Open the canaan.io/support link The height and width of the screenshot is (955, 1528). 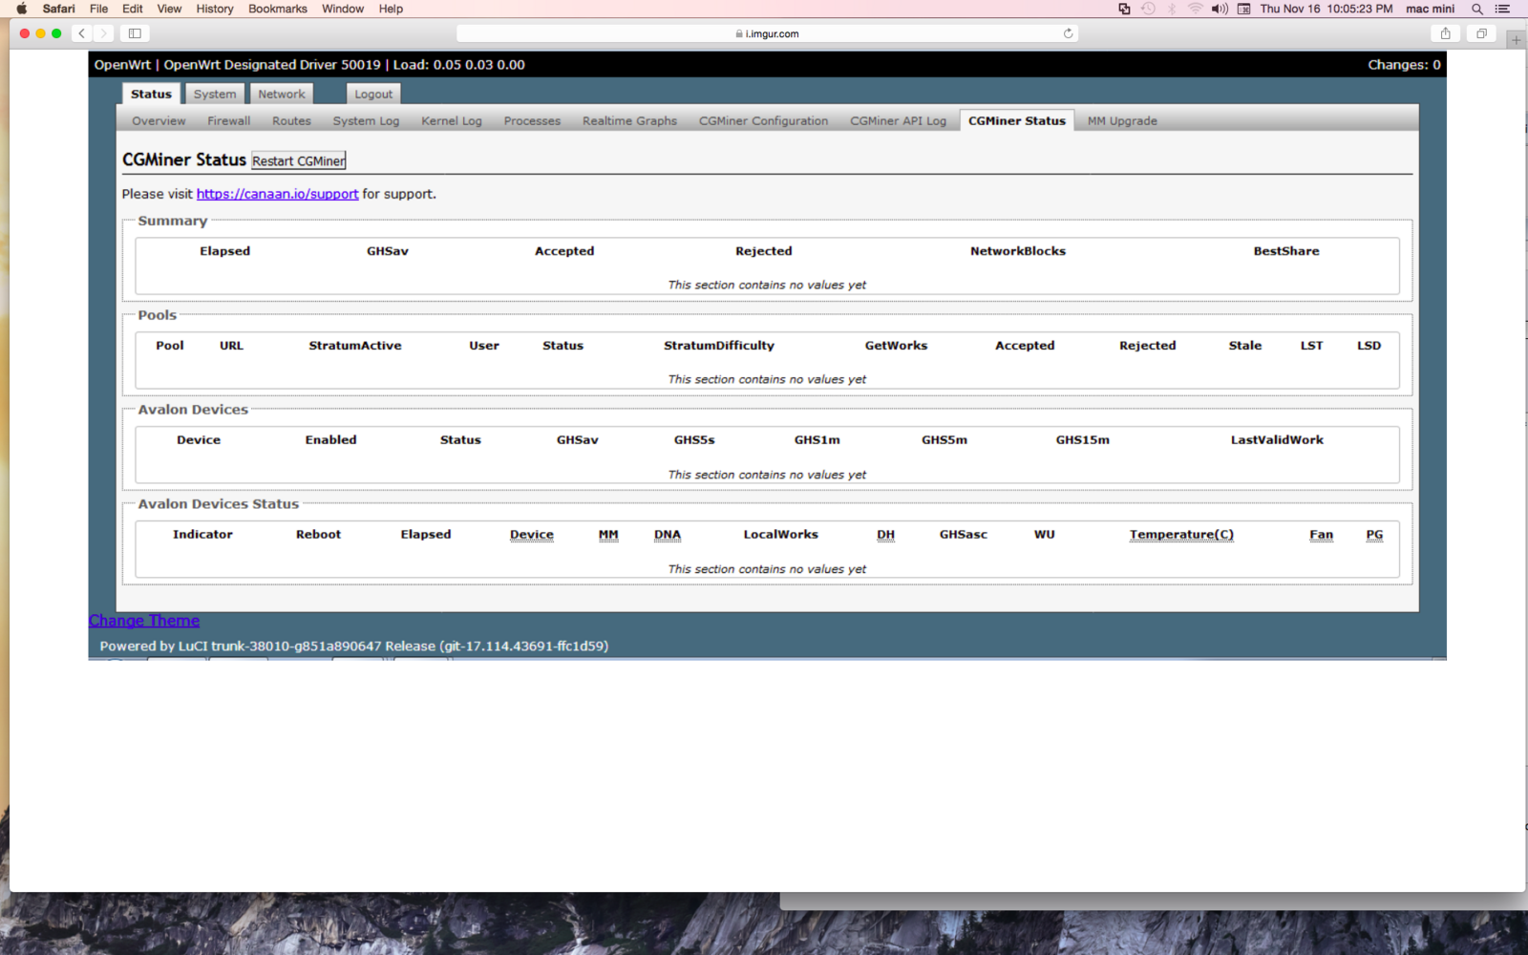[x=278, y=194]
